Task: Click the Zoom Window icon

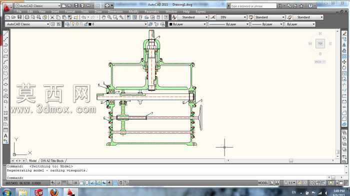Action: (115, 17)
